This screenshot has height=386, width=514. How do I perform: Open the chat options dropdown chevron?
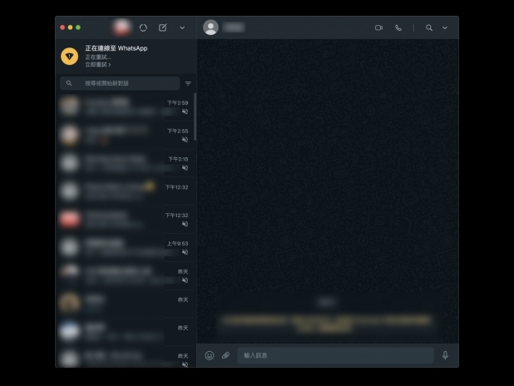point(445,27)
